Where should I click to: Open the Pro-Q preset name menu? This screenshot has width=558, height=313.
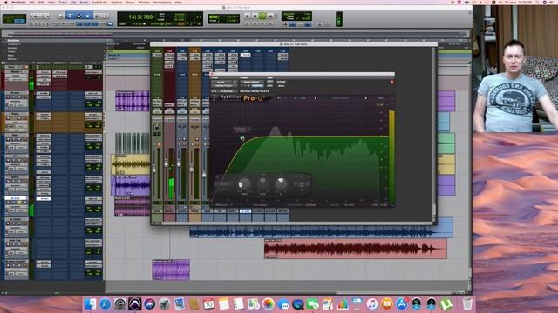click(341, 98)
